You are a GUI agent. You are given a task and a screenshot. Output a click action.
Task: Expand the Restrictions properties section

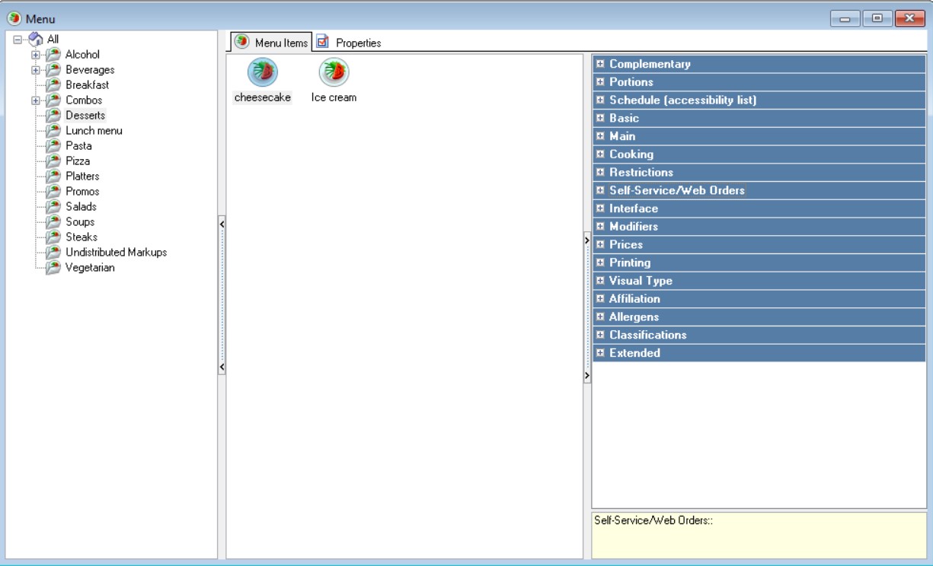pos(600,173)
